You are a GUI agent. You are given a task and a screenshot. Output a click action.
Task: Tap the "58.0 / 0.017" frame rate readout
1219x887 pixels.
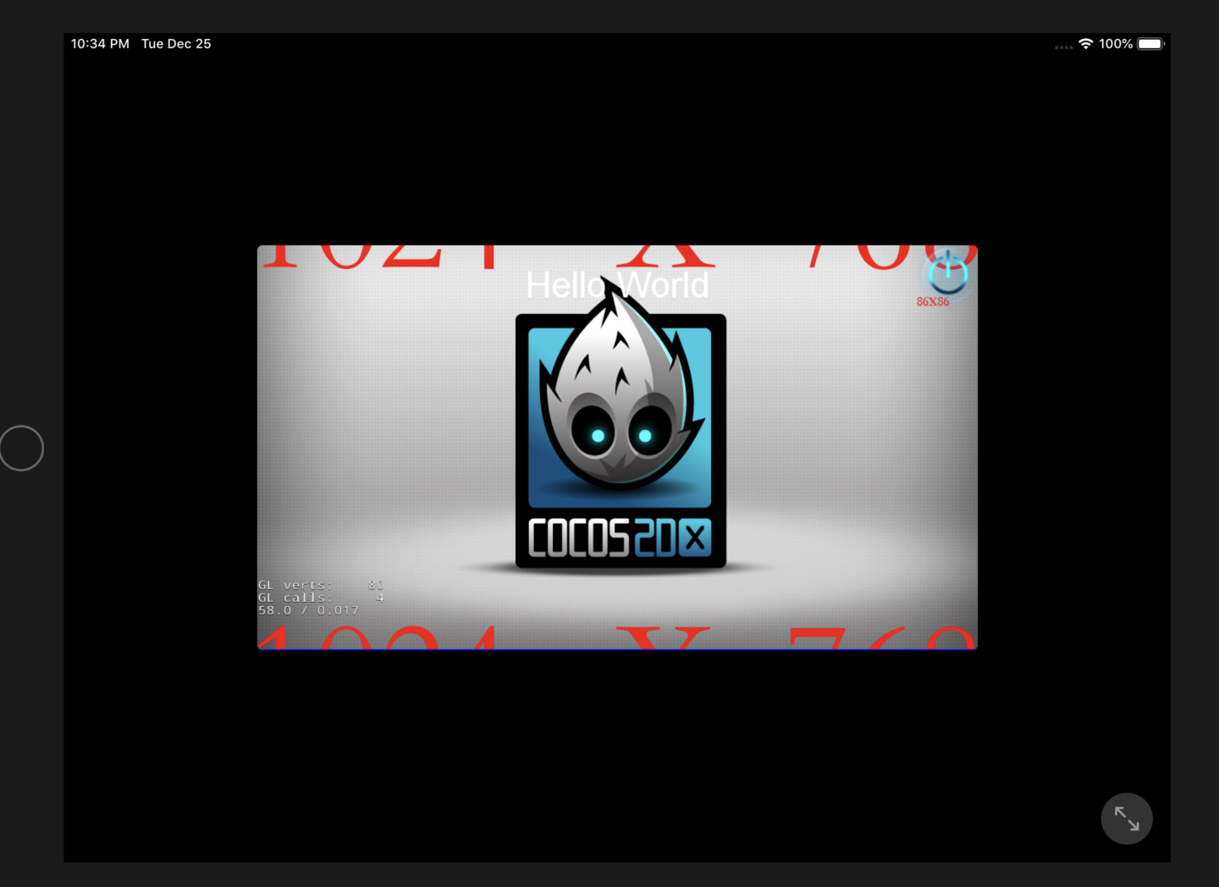pos(308,610)
